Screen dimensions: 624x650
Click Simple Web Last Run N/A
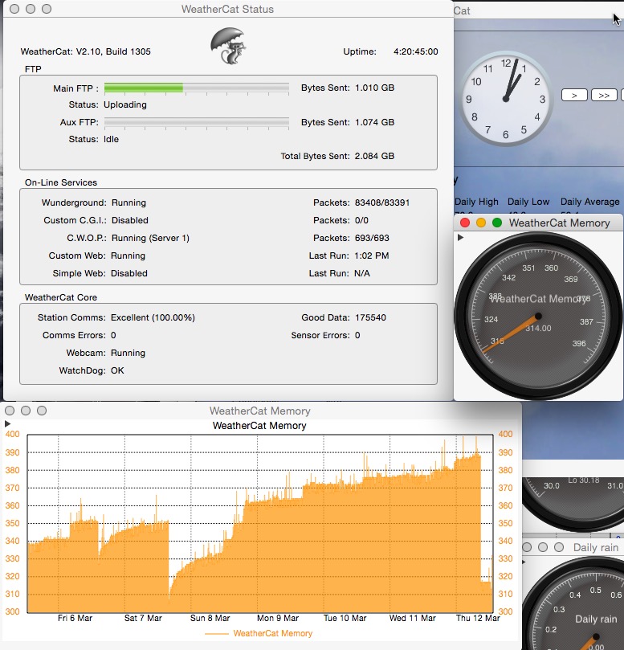pos(362,273)
